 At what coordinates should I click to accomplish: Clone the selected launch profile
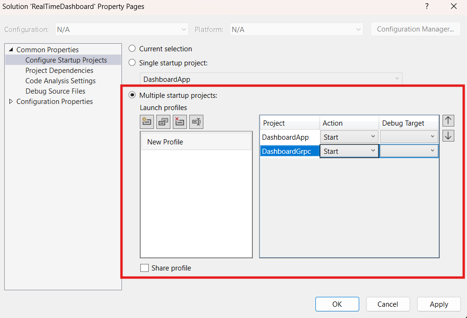[163, 121]
